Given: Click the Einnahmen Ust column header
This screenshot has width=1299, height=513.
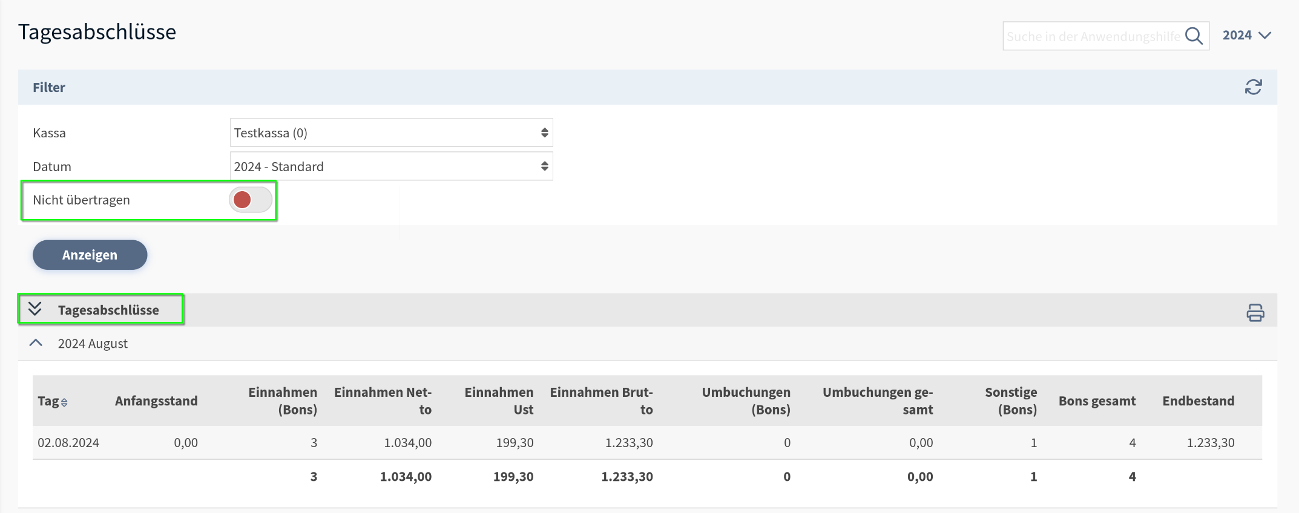Looking at the screenshot, I should click(x=499, y=401).
